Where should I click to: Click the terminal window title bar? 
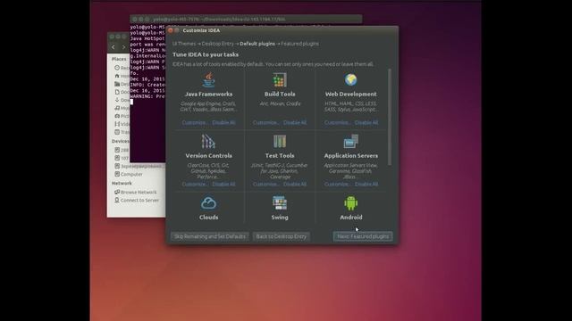pos(247,19)
